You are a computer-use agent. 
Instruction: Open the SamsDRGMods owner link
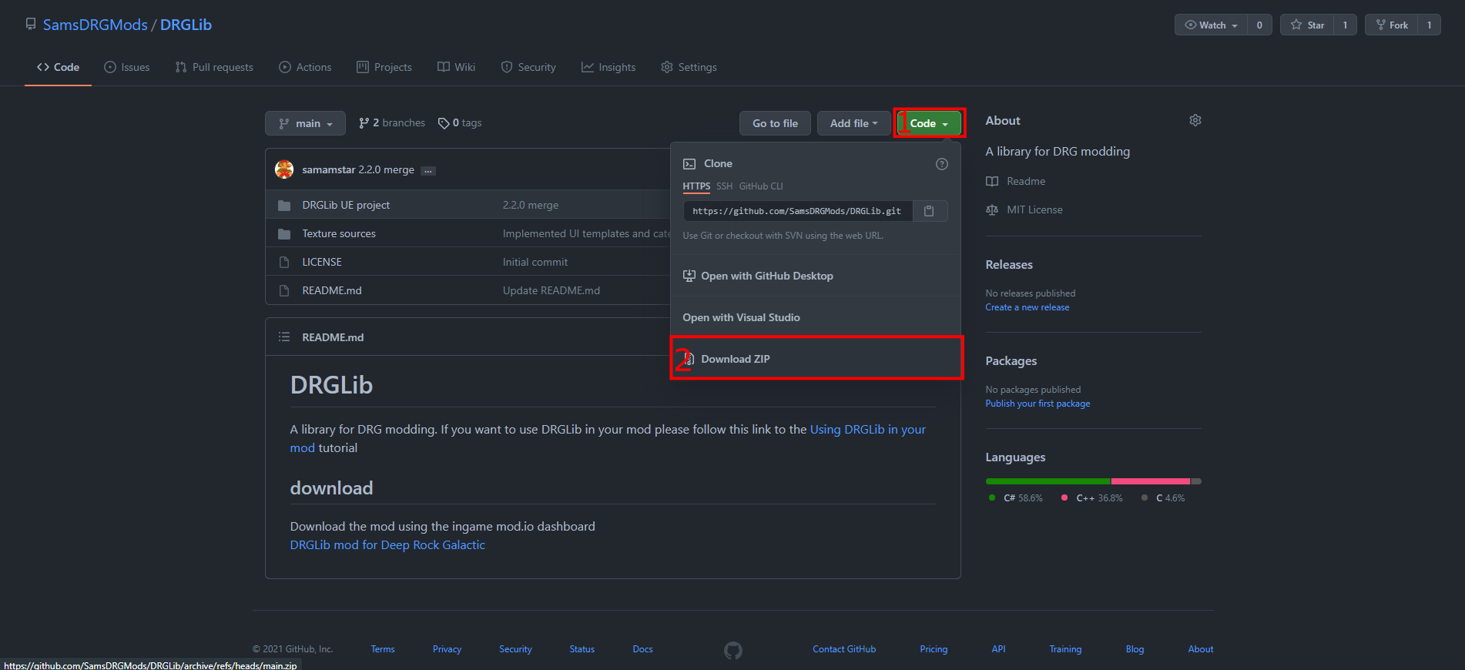point(96,25)
